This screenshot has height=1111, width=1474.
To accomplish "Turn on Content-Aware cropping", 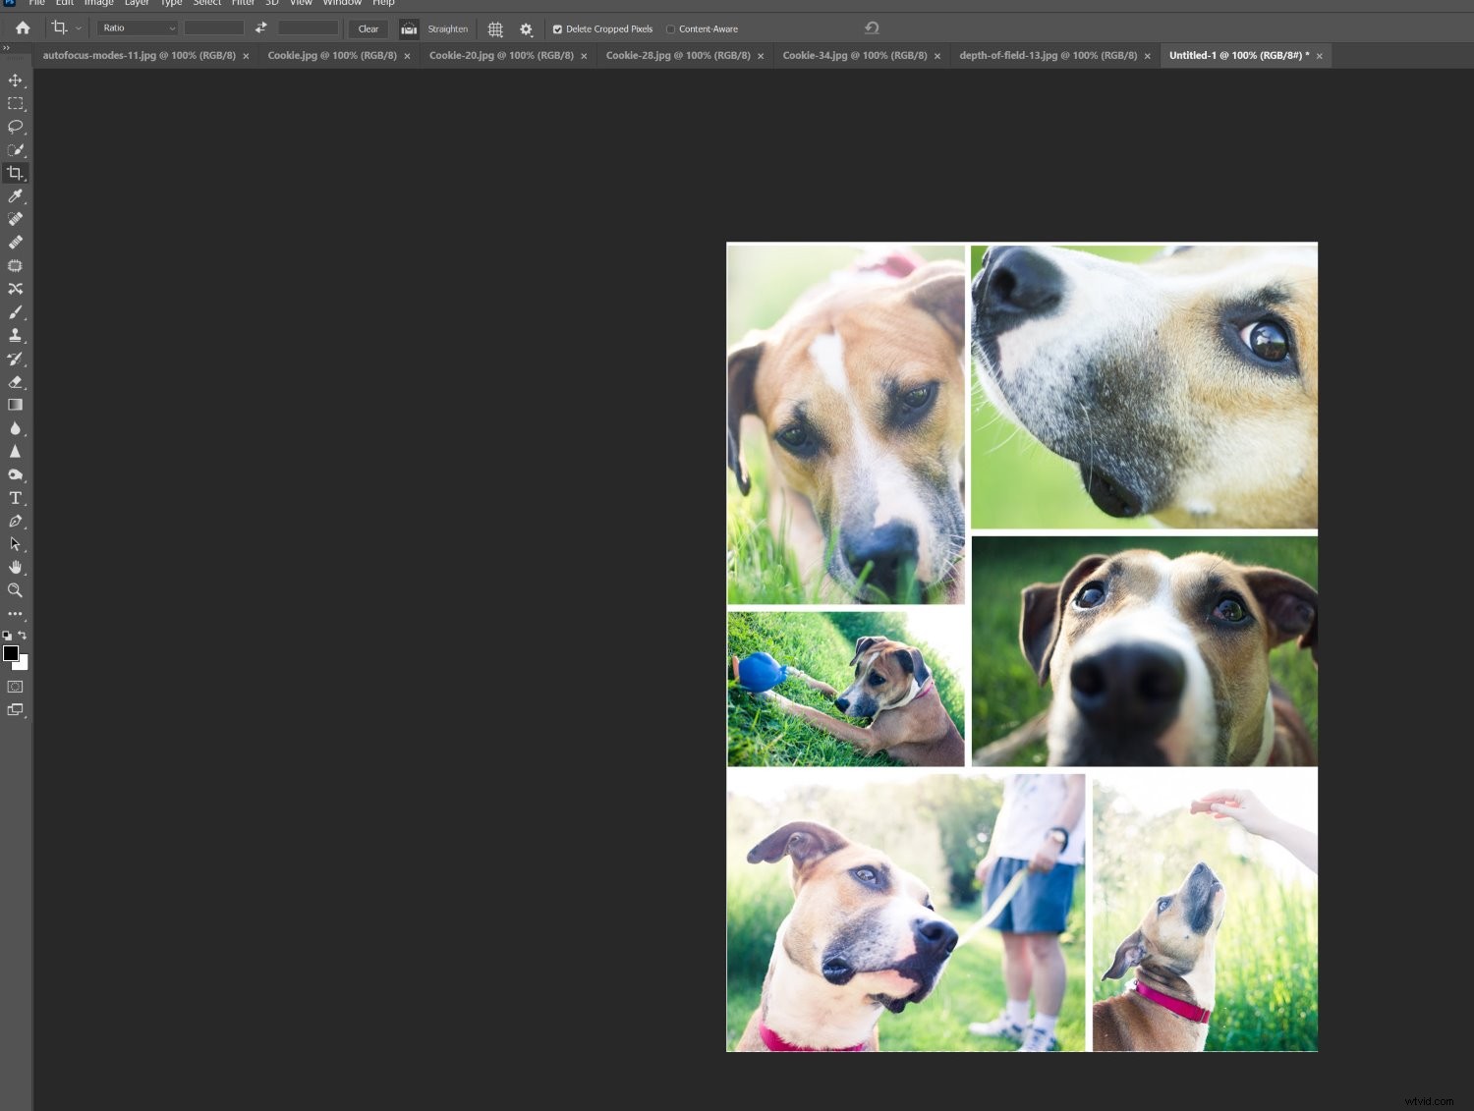I will 671,28.
